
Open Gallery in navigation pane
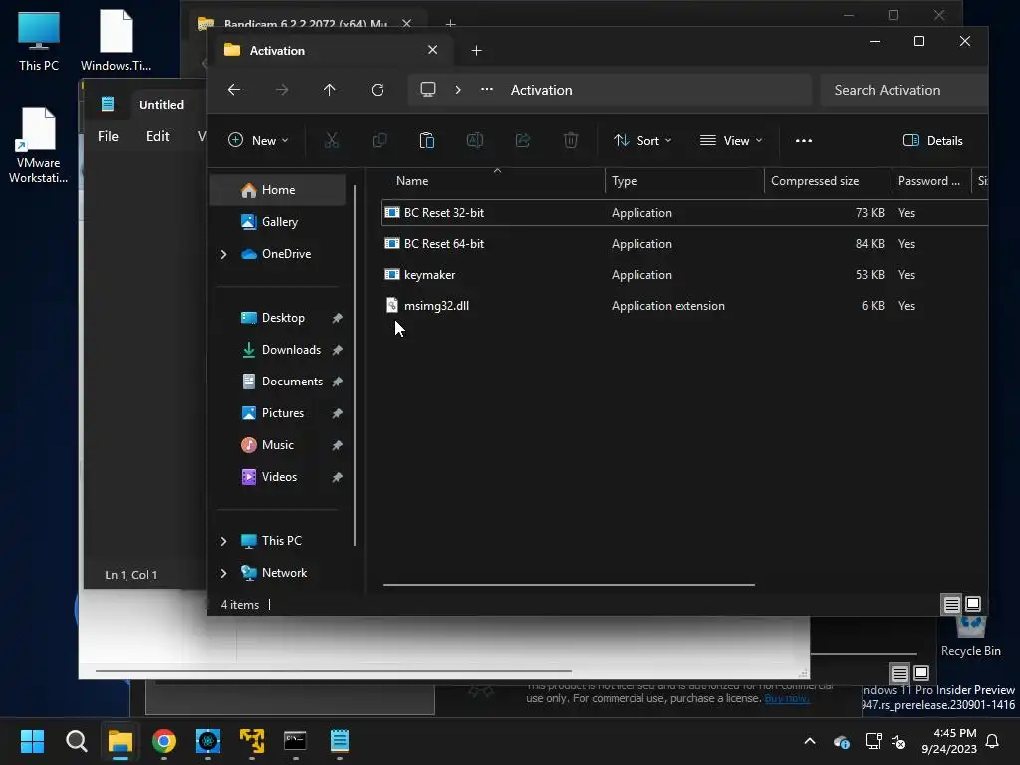coord(278,222)
